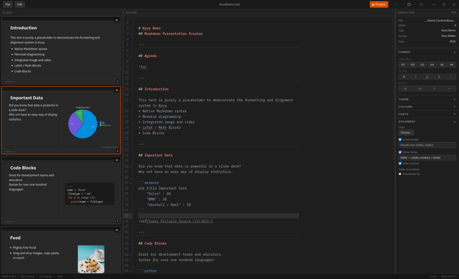Apply bold with the B button
This screenshot has width=459, height=279.
pos(403,77)
